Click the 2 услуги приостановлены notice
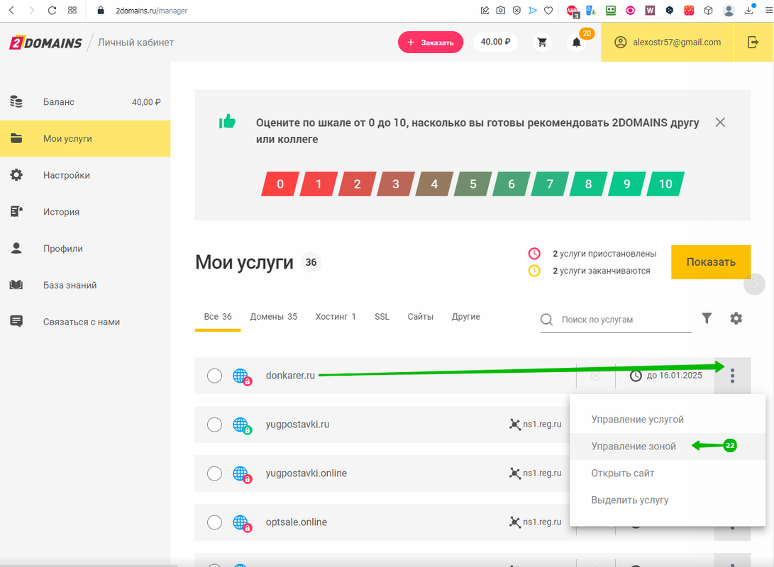This screenshot has height=567, width=774. click(x=604, y=254)
